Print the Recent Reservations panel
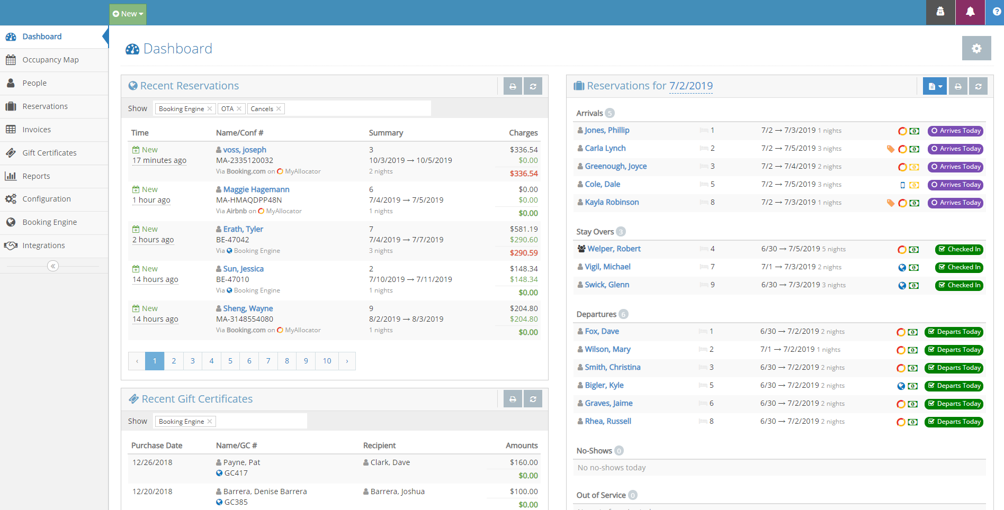The height and width of the screenshot is (510, 1004). [513, 86]
